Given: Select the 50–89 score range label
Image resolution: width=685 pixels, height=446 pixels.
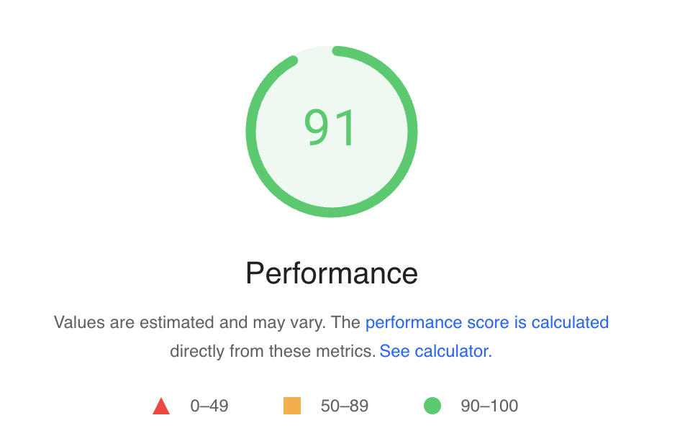Looking at the screenshot, I should click(x=345, y=406).
